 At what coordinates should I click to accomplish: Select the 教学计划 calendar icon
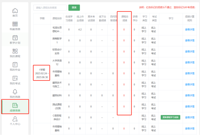click(x=15, y=38)
